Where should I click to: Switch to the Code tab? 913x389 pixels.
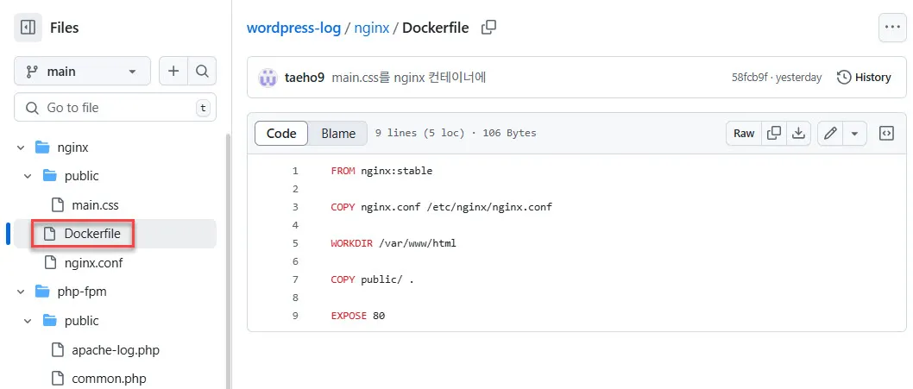tap(281, 134)
